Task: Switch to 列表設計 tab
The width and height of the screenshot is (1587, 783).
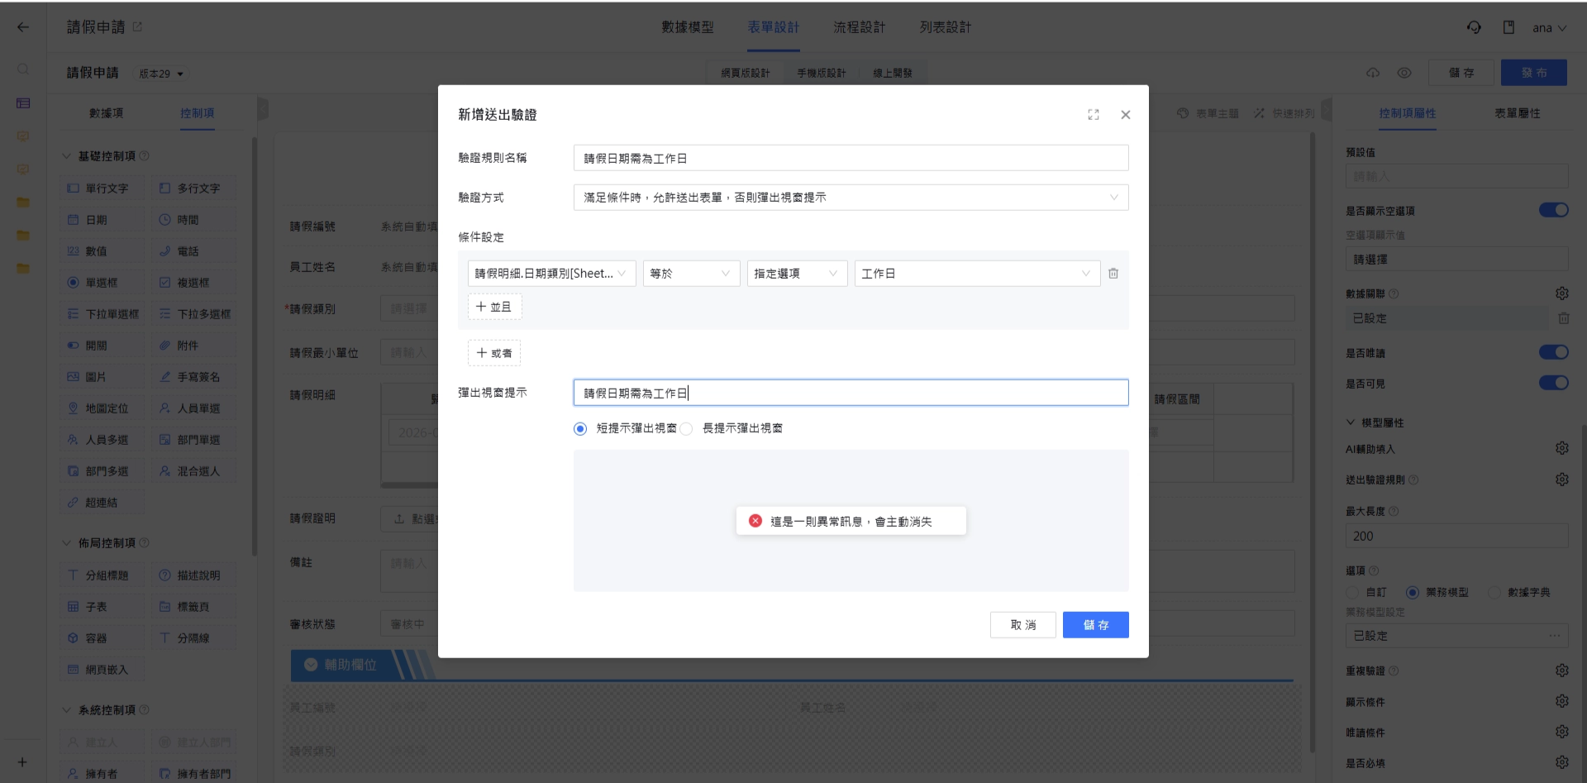Action: click(946, 27)
